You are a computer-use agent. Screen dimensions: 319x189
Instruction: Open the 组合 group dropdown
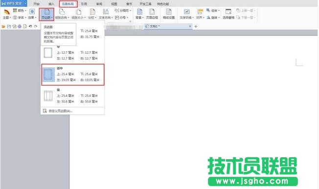213,10
